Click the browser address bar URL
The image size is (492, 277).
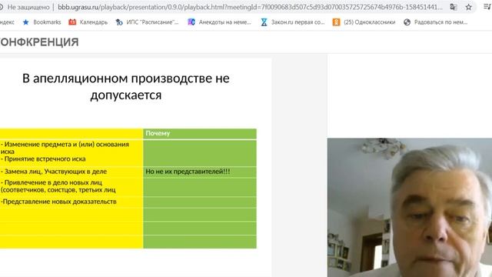pos(250,7)
